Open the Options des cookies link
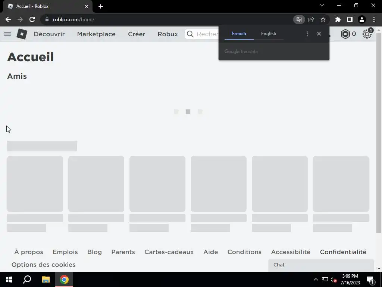Screen dimensions: 382x287 43,265
